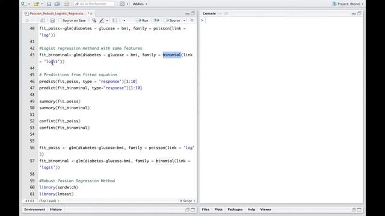Viewport: 385px width, 216px height.
Task: Click the # Predictions from fitted equation comment
Action: point(78,74)
